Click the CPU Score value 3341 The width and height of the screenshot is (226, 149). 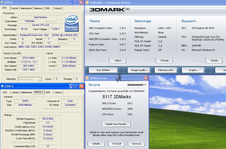(130, 114)
